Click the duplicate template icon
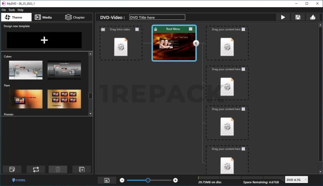 [x=81, y=169]
